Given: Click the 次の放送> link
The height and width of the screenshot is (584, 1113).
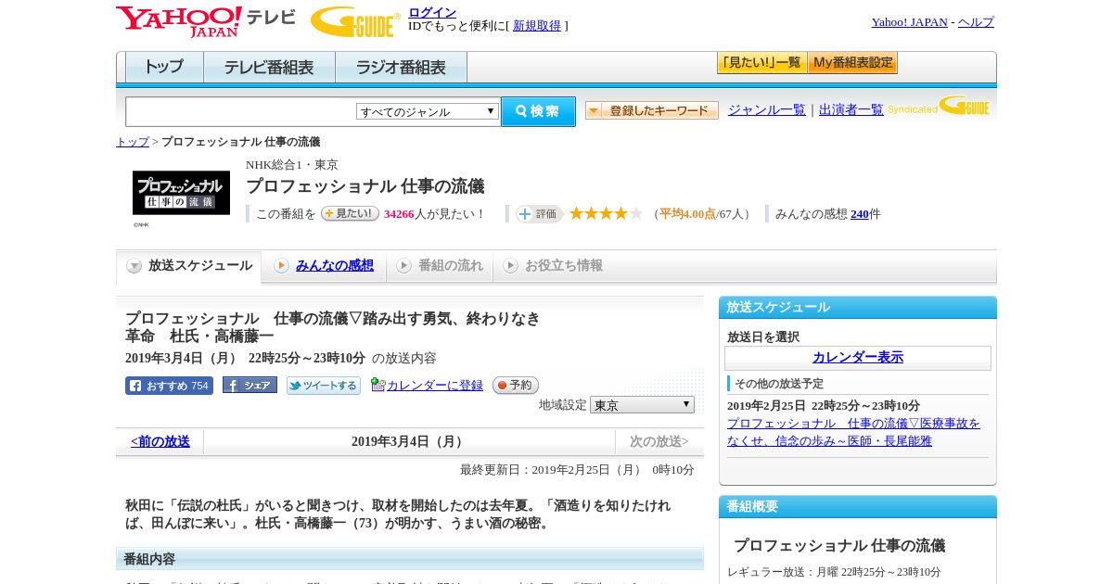Looking at the screenshot, I should pyautogui.click(x=659, y=442).
